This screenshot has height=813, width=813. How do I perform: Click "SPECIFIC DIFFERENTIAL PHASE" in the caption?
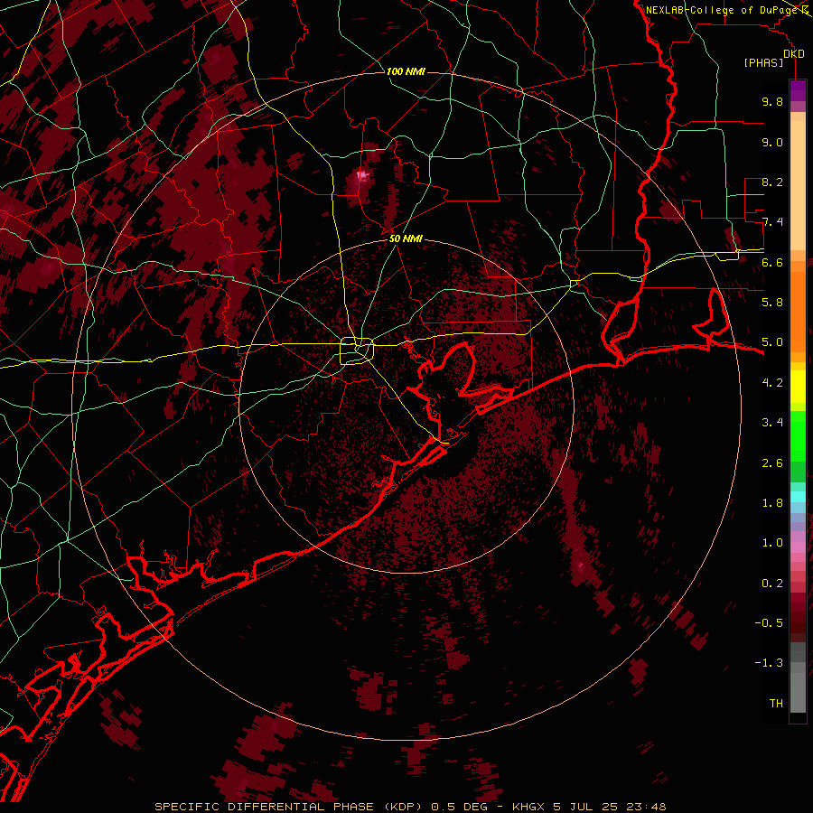pos(264,807)
